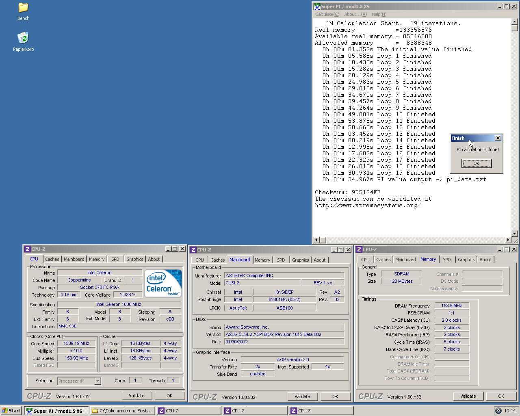Go to CPU tab in right CPU-Z window

[365, 260]
